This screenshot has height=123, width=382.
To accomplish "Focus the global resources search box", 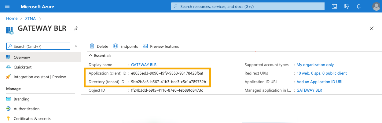I will tap(248, 6).
